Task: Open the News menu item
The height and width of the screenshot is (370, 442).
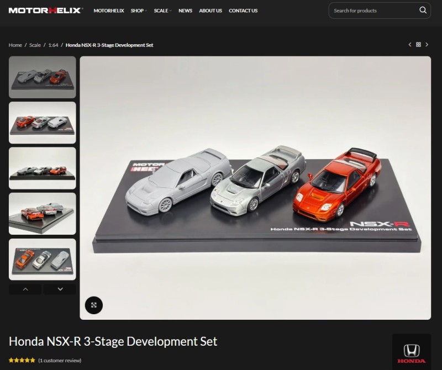Action: coord(185,10)
